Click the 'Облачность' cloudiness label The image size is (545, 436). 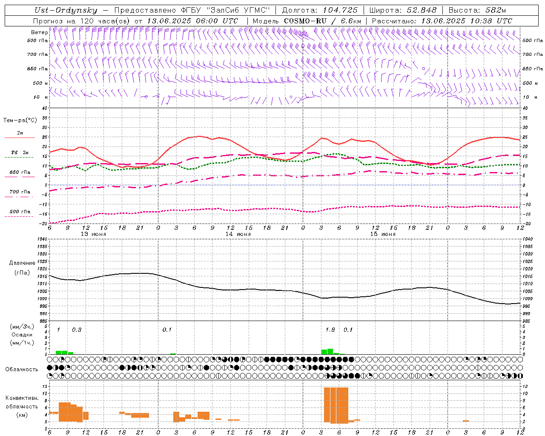pyautogui.click(x=22, y=369)
